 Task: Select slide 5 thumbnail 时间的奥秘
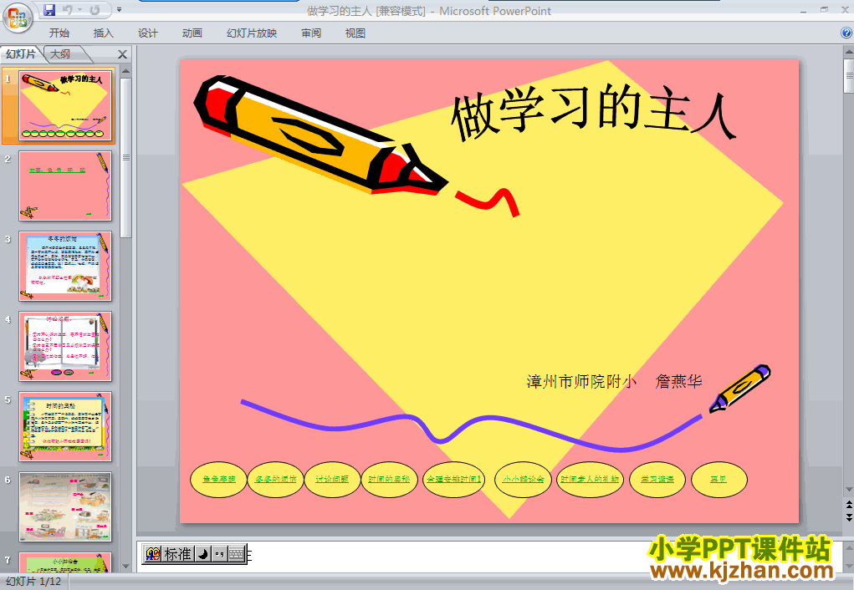pyautogui.click(x=65, y=426)
